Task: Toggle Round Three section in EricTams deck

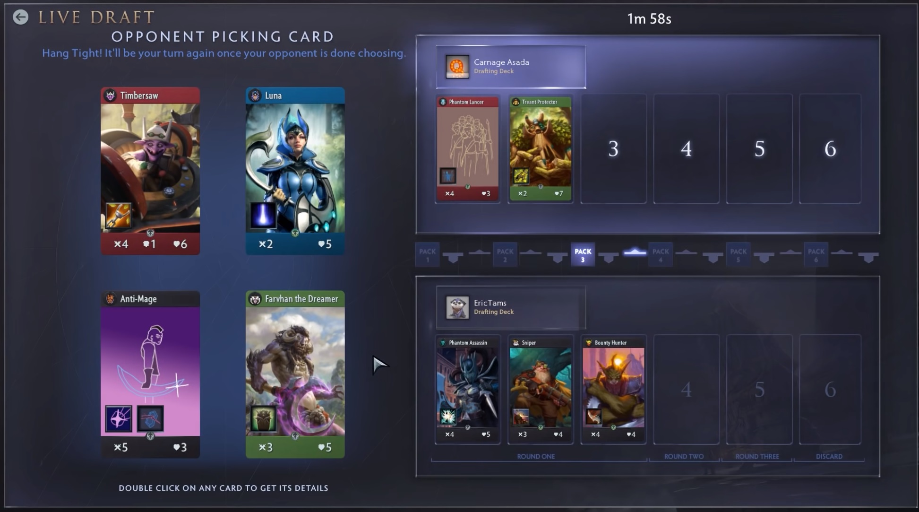Action: [x=756, y=456]
